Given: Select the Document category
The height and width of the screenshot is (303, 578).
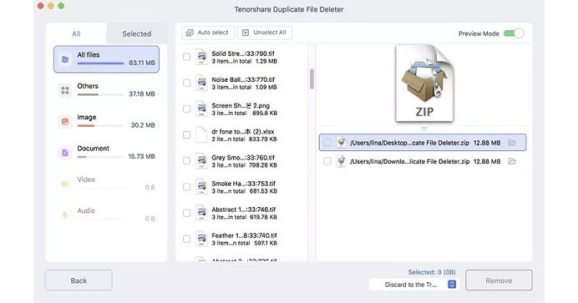Looking at the screenshot, I should click(107, 153).
